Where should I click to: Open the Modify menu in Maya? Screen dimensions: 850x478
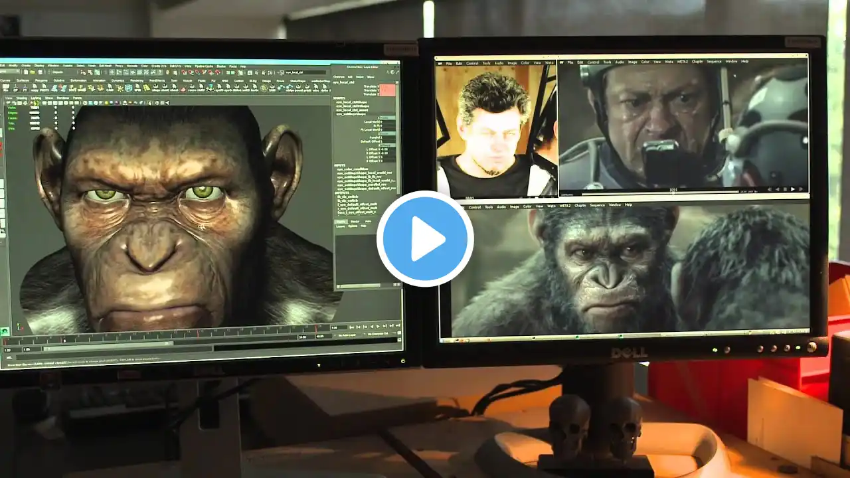(x=13, y=66)
